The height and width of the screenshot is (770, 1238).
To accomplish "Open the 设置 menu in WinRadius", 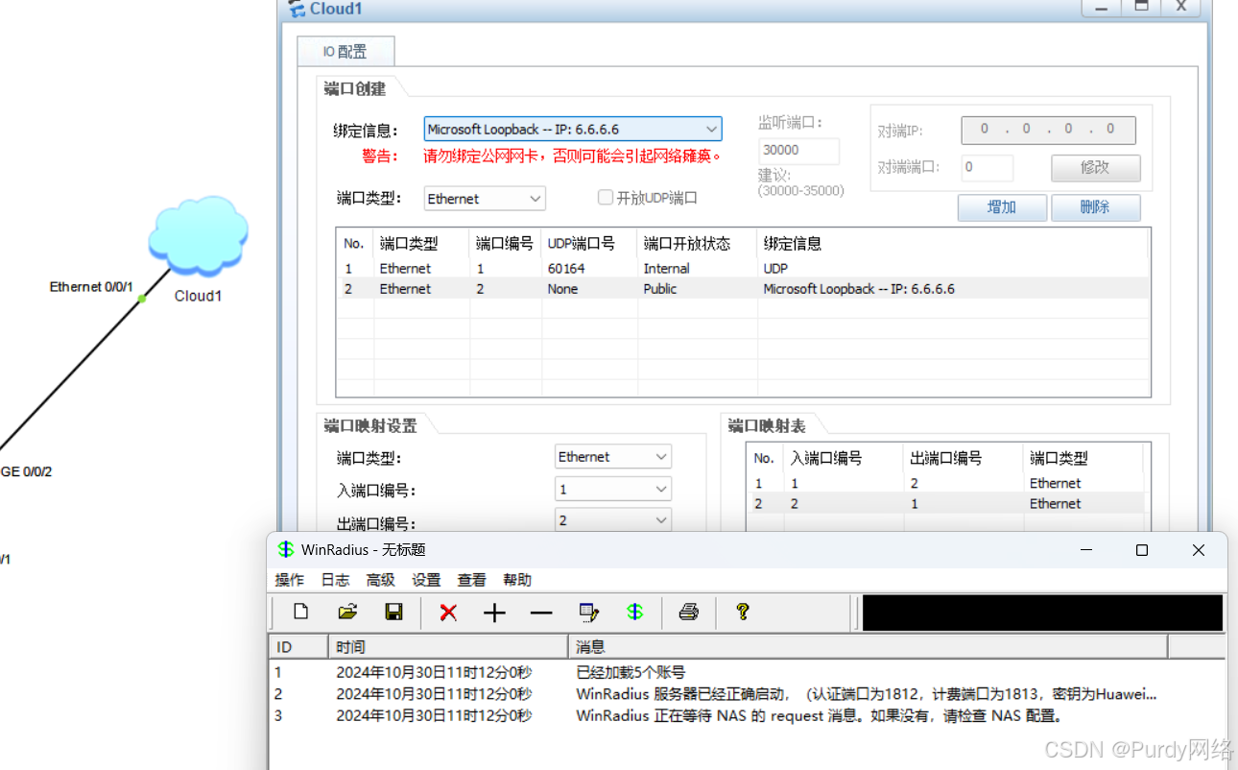I will click(425, 579).
